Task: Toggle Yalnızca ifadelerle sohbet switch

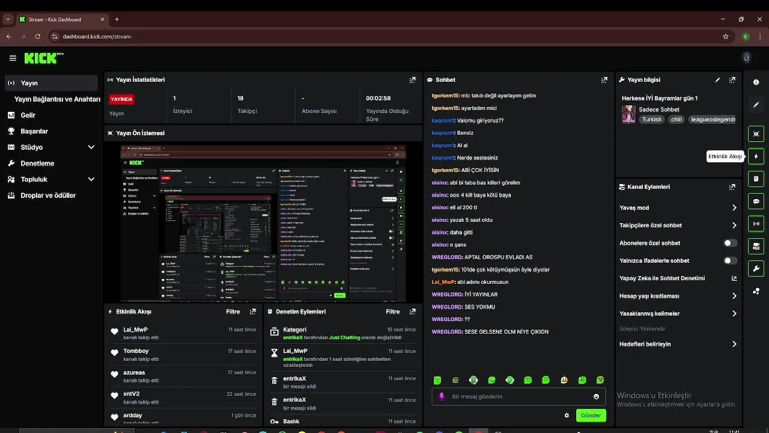Action: pos(730,260)
